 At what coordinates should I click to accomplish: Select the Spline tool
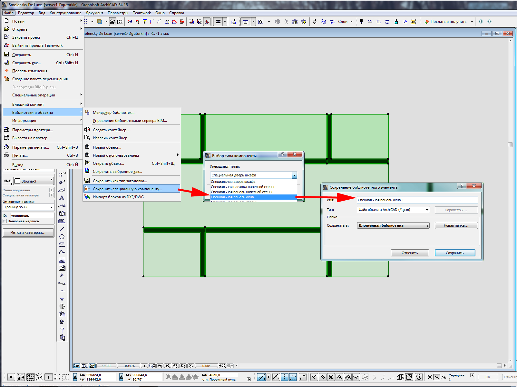tap(62, 252)
